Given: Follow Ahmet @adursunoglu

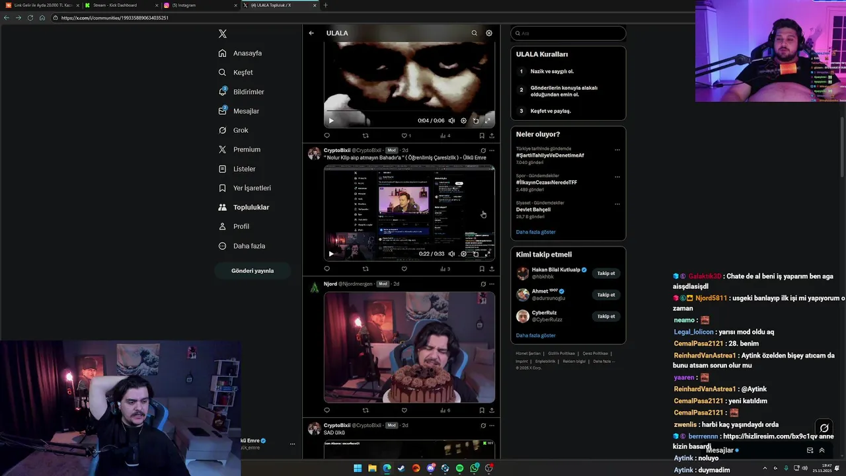Looking at the screenshot, I should (x=606, y=295).
